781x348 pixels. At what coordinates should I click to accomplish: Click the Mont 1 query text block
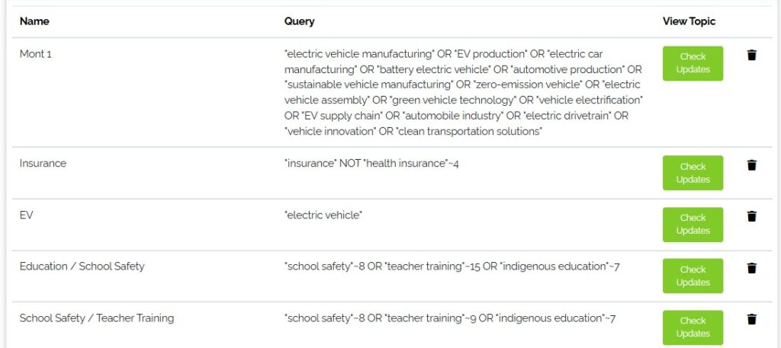(x=463, y=93)
